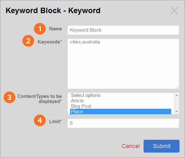Click the 'Limit*' field label
The width and height of the screenshot is (185, 158).
tap(56, 122)
